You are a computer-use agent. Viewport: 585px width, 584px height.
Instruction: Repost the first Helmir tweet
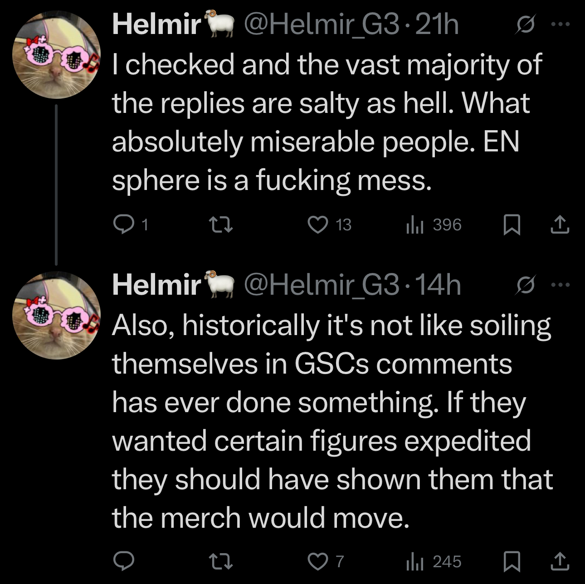(220, 224)
